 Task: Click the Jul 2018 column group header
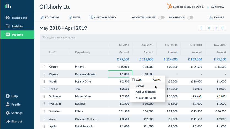124,45
